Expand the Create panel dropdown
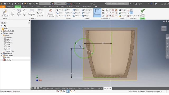This screenshot has width=169, height=95. point(32,18)
